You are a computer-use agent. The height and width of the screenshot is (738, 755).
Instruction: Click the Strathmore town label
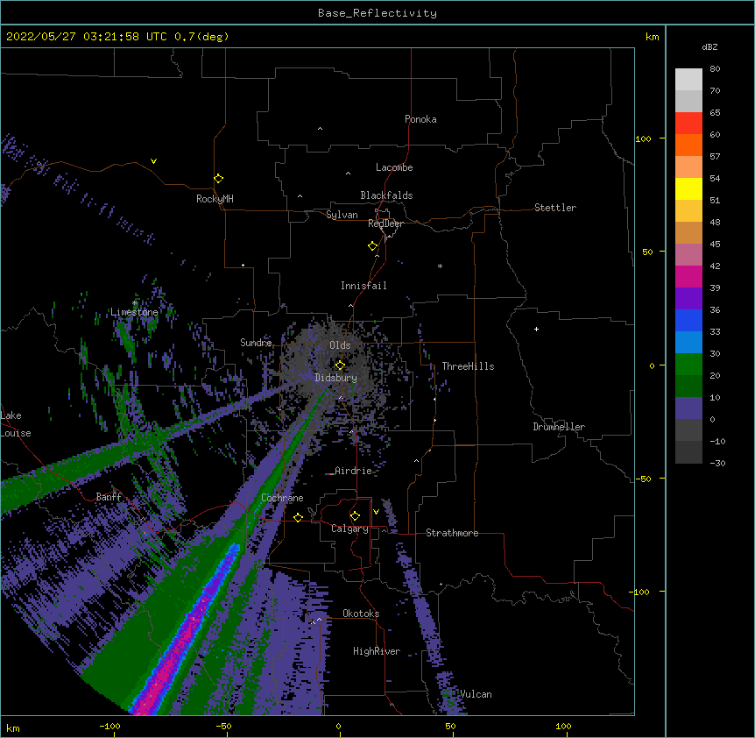pos(452,533)
